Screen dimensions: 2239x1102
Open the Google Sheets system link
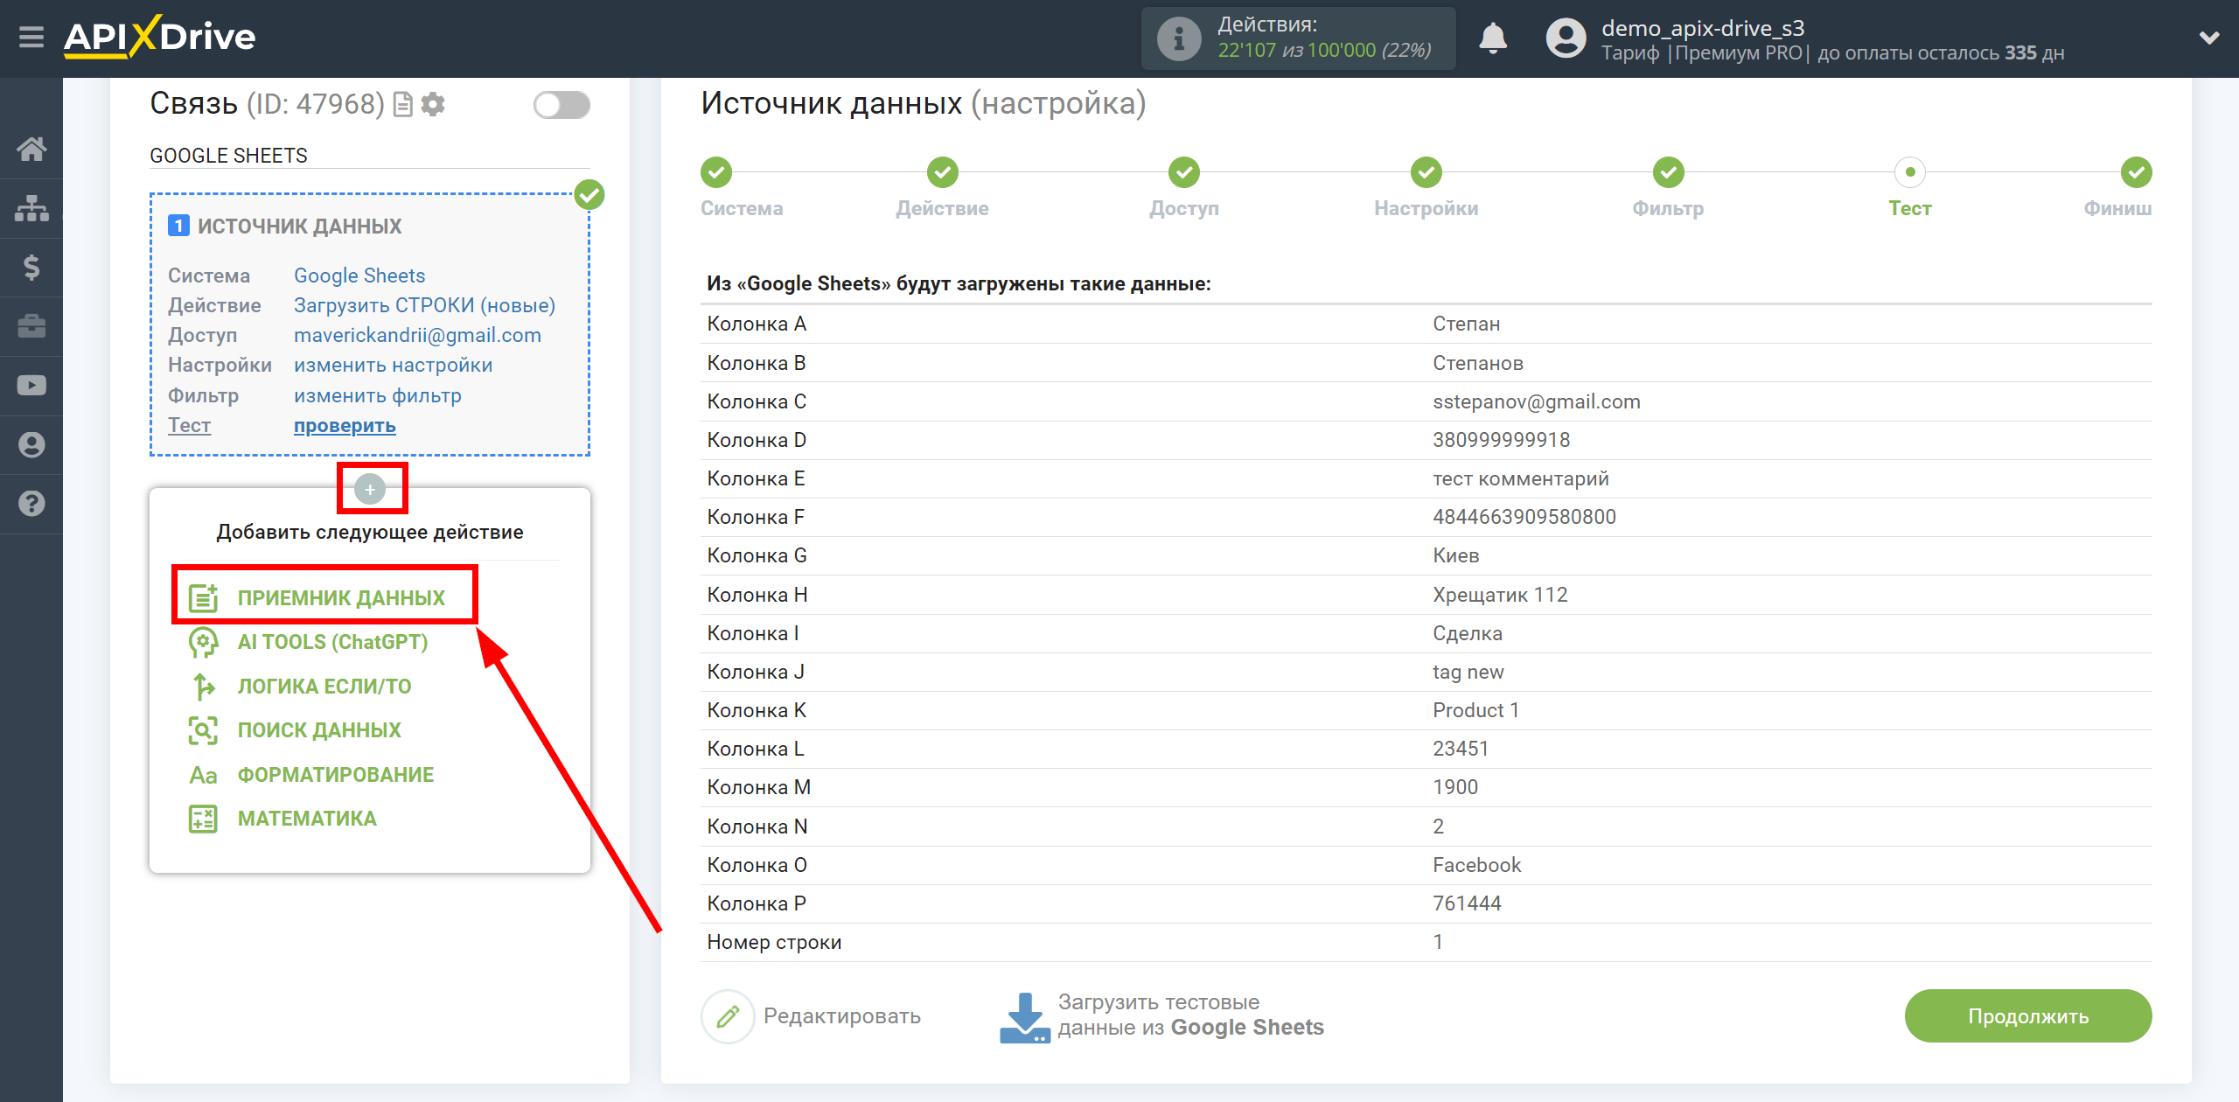tap(359, 275)
